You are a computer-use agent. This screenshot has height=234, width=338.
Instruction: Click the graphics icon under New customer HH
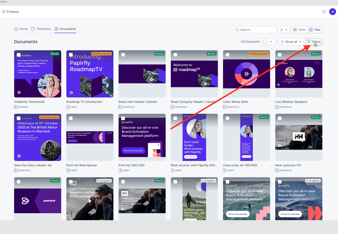click(277, 170)
